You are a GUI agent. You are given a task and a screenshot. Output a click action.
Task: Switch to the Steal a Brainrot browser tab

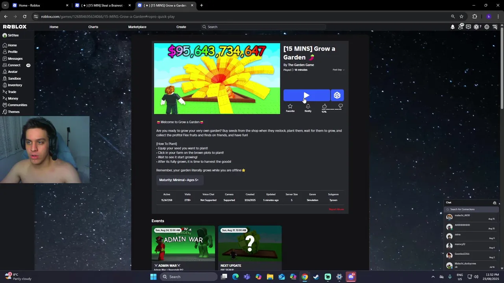pyautogui.click(x=103, y=6)
